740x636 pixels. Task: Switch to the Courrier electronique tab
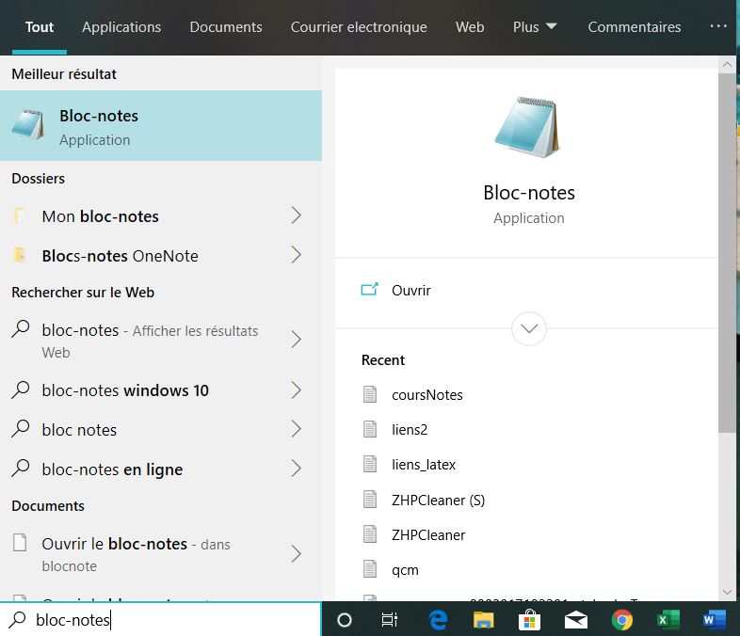[x=359, y=27]
